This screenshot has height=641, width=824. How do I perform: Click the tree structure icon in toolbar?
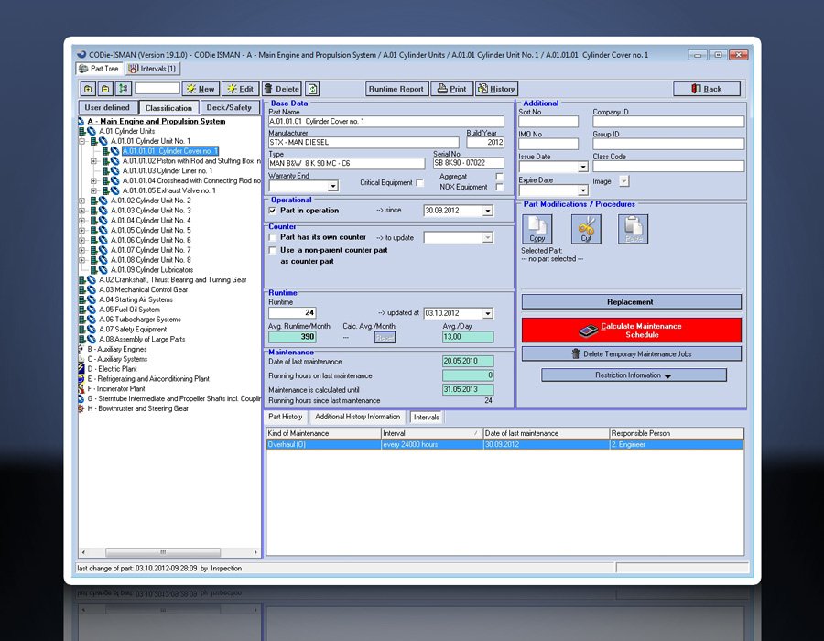pos(125,89)
